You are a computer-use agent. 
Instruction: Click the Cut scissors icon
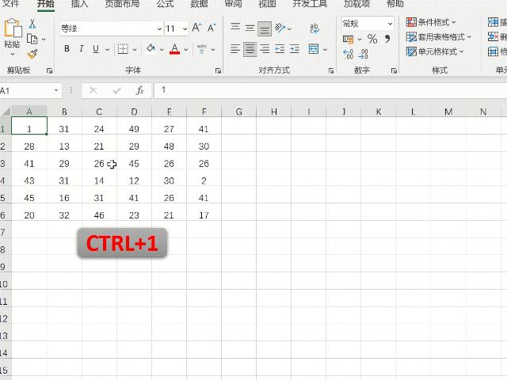click(x=32, y=25)
